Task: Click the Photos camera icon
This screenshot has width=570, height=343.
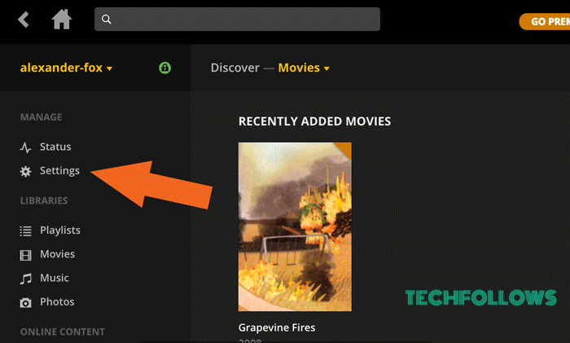Action: [x=25, y=302]
